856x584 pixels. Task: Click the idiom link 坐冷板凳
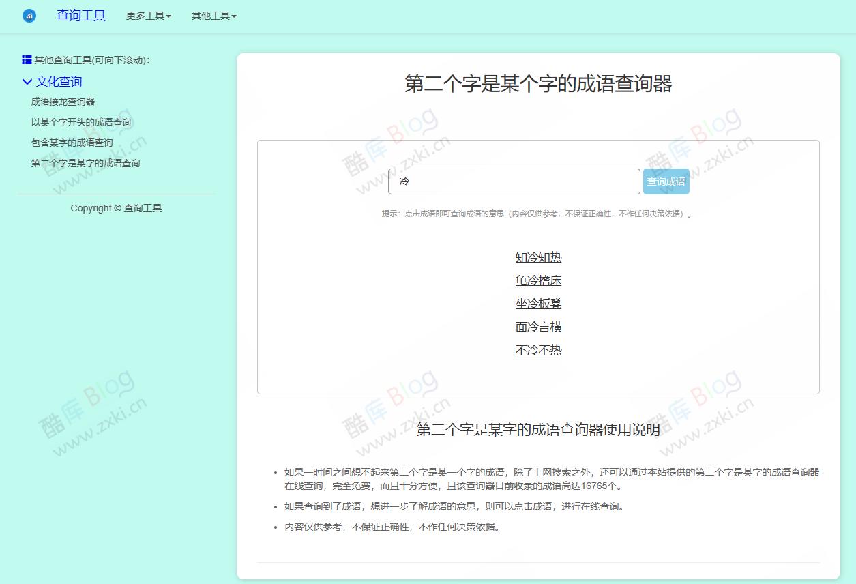tap(538, 304)
